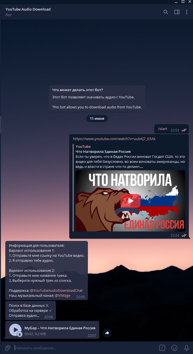Image resolution: width=193 pixels, height=354 pixels.
Task: Click the paperclip attach file icon
Action: point(8,348)
